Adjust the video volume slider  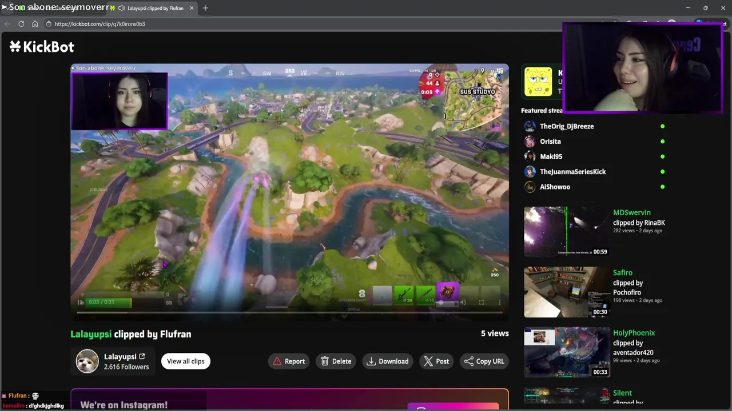pyautogui.click(x=447, y=303)
